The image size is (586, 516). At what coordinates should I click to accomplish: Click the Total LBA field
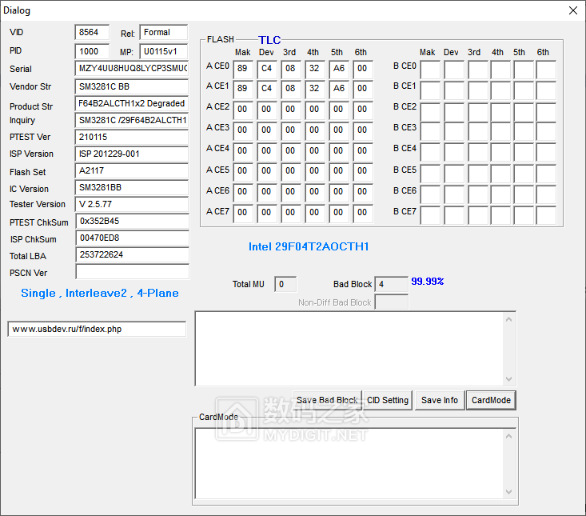[x=132, y=254]
